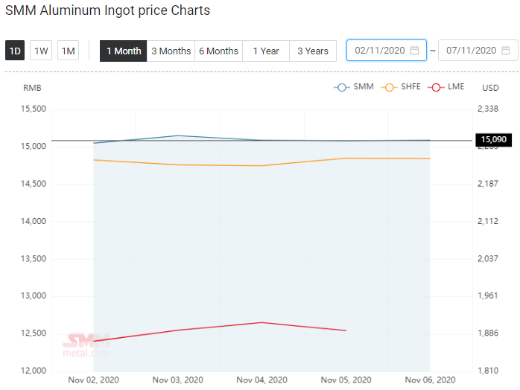
Task: View the 1 Year price range
Action: (x=266, y=51)
